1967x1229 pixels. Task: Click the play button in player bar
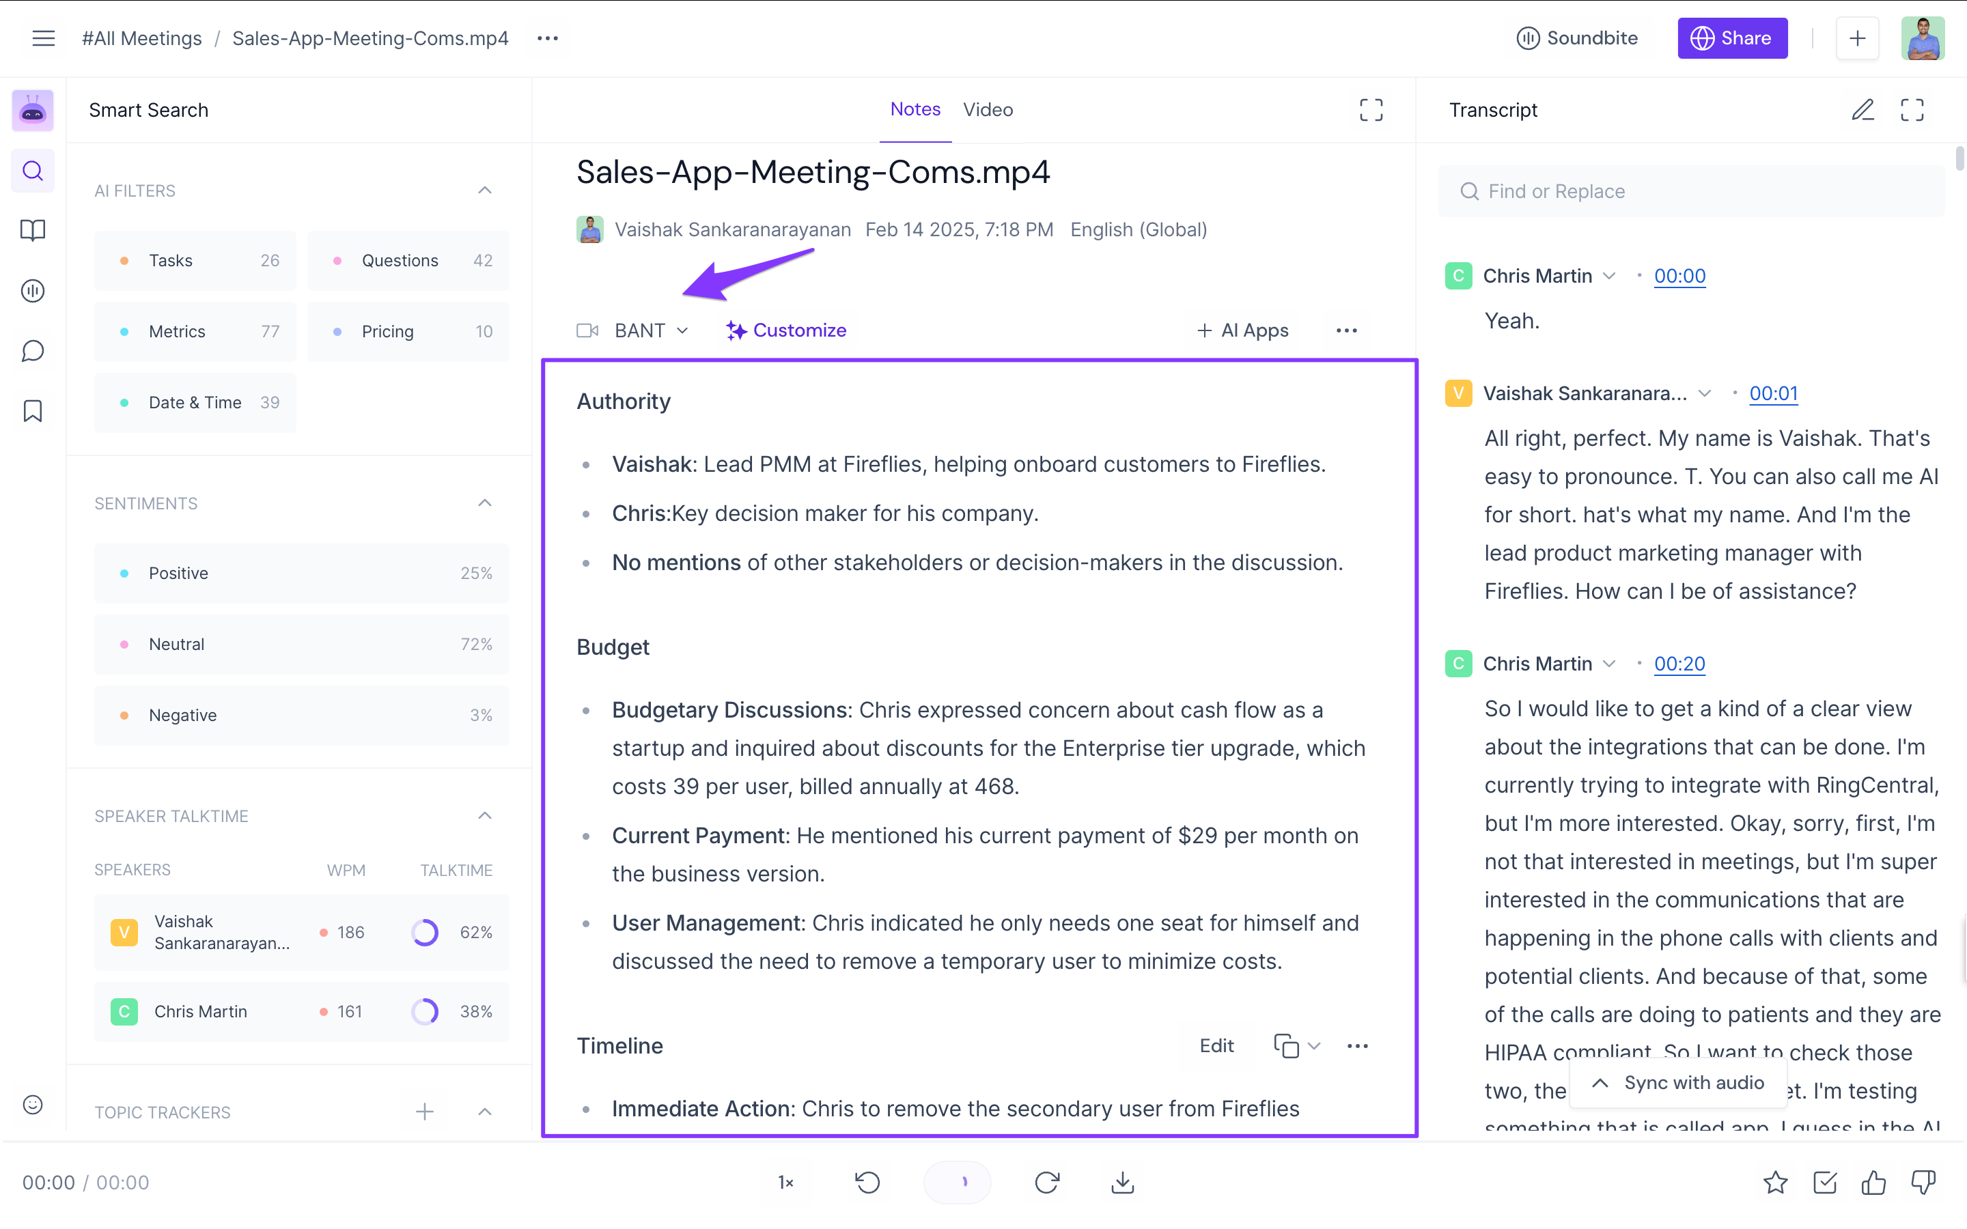(957, 1183)
